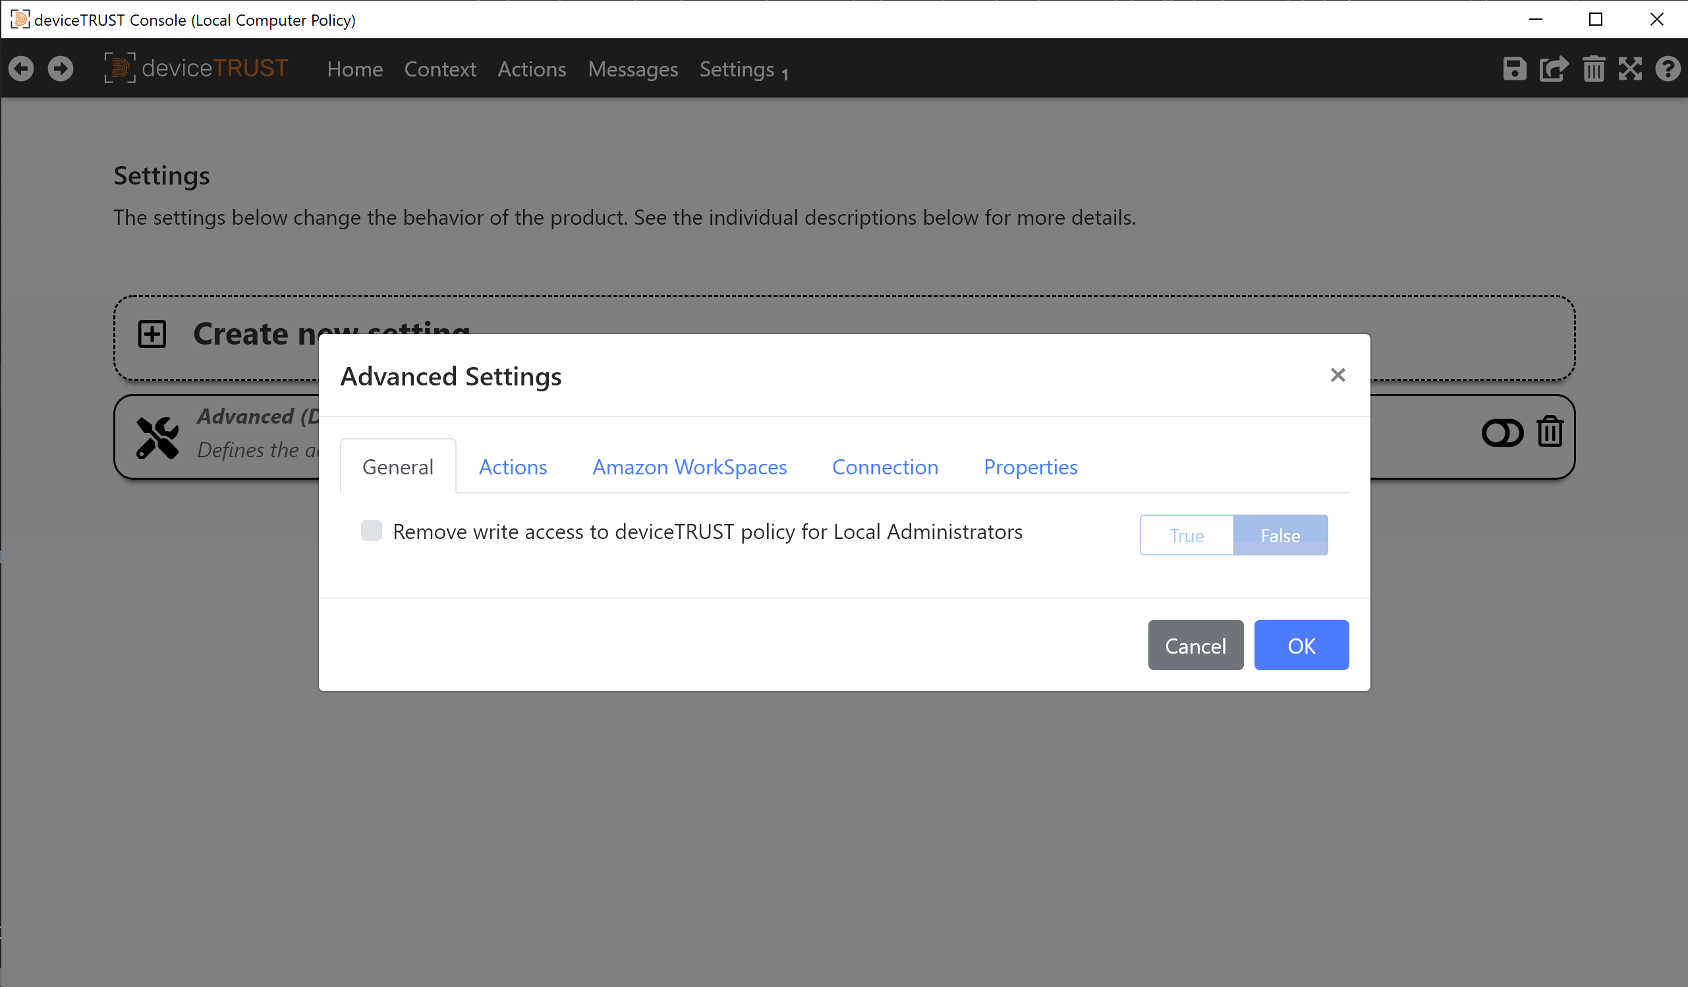Screen dimensions: 1688x987
Task: Switch to the General tab
Action: (398, 466)
